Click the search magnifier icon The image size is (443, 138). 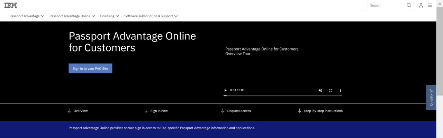point(409,5)
